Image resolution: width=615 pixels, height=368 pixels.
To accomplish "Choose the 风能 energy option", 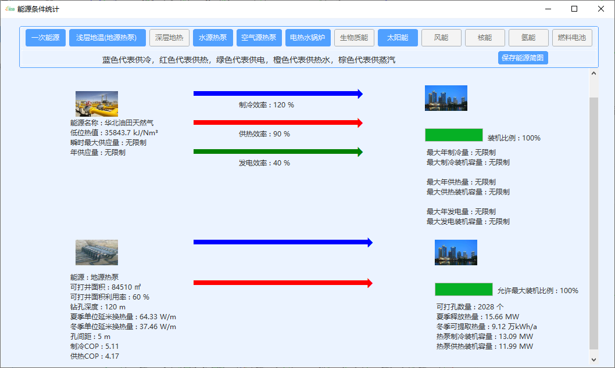I will coord(441,38).
